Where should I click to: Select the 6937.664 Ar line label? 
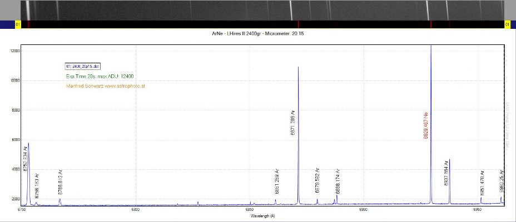tap(446, 173)
